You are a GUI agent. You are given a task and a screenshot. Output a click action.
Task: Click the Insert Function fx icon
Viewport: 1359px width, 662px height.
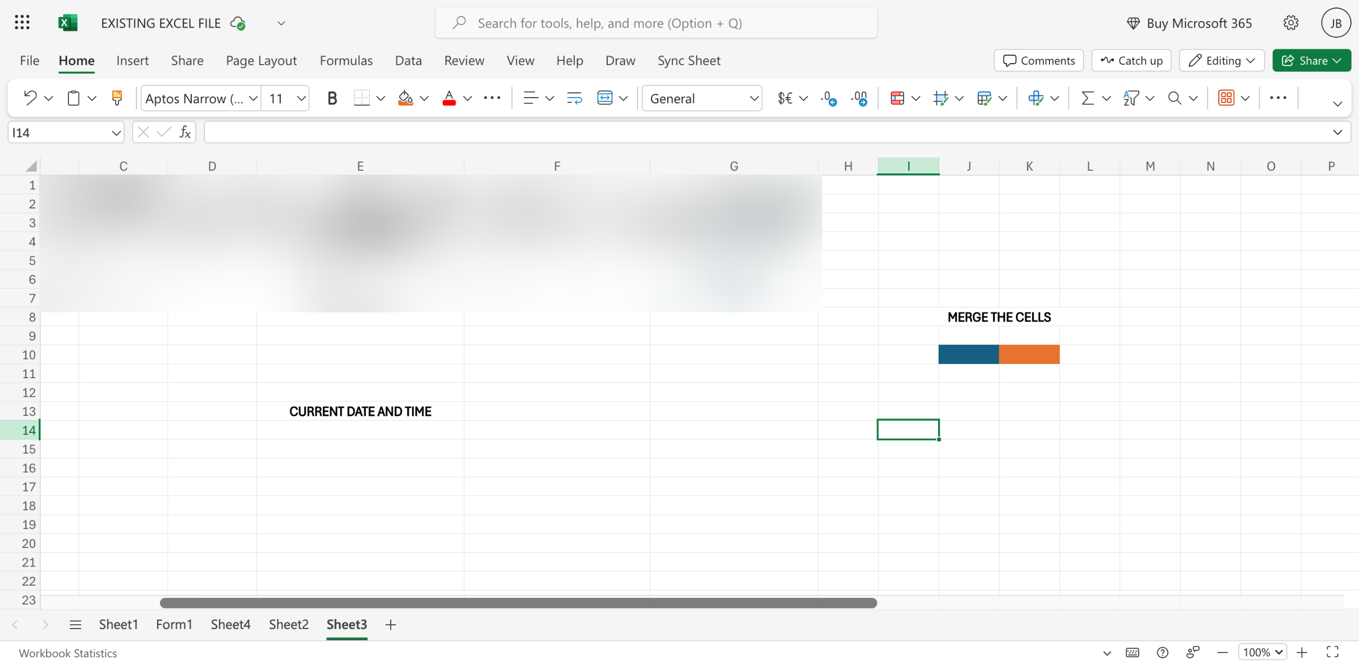185,132
